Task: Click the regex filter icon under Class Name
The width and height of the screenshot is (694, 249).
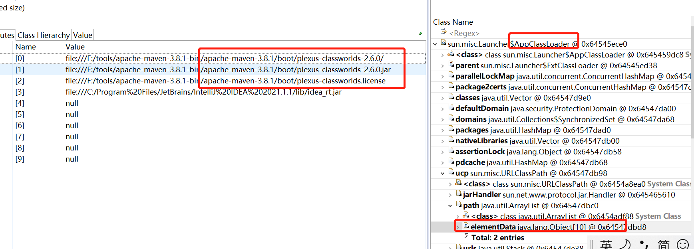Action: click(x=443, y=32)
